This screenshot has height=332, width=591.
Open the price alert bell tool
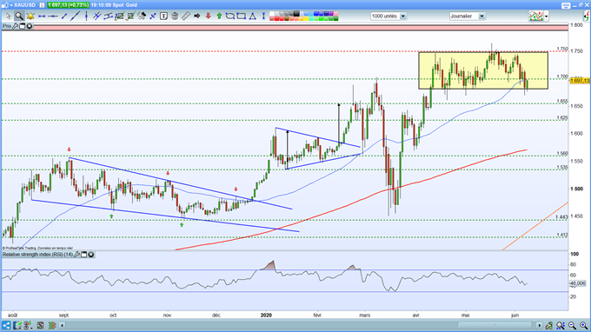click(30, 17)
